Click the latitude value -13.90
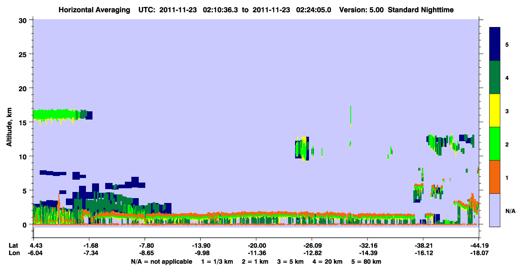 [200, 246]
